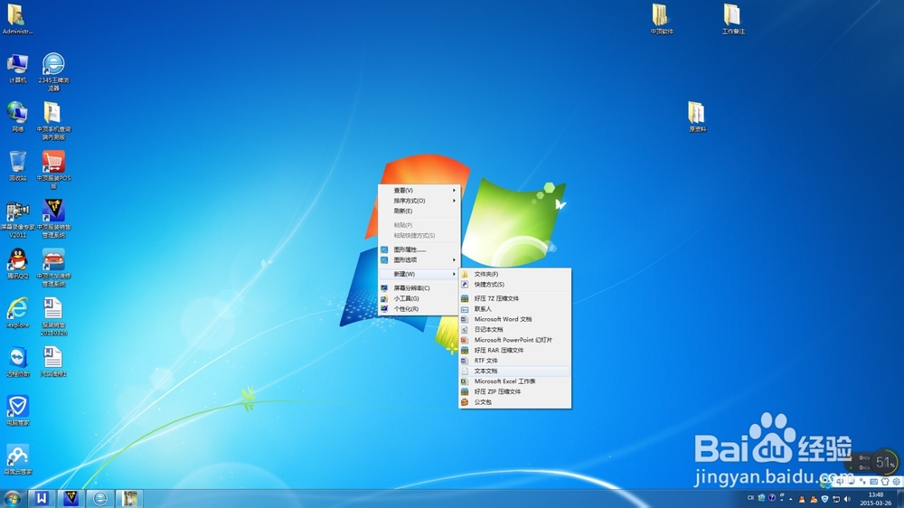Select 文本文档 in New submenu
The width and height of the screenshot is (904, 508).
[515, 371]
